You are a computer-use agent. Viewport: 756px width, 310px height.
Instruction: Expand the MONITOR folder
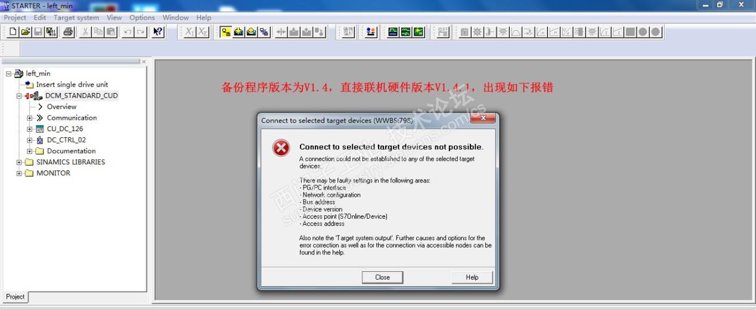[19, 173]
